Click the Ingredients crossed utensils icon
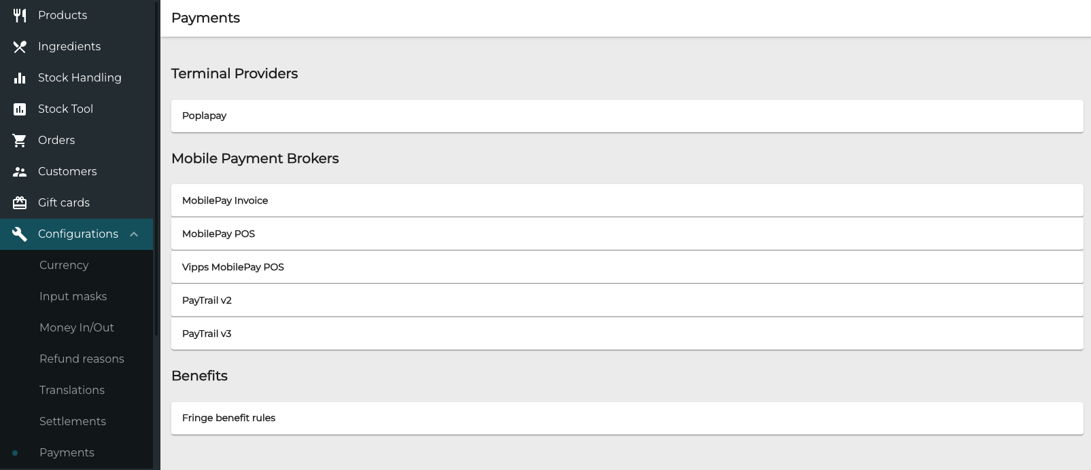This screenshot has height=470, width=1091. click(20, 46)
